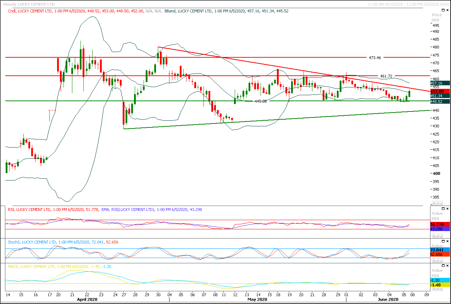The width and height of the screenshot is (451, 304).
Task: Click the red 51.778 RSI value tag
Action: (x=440, y=224)
